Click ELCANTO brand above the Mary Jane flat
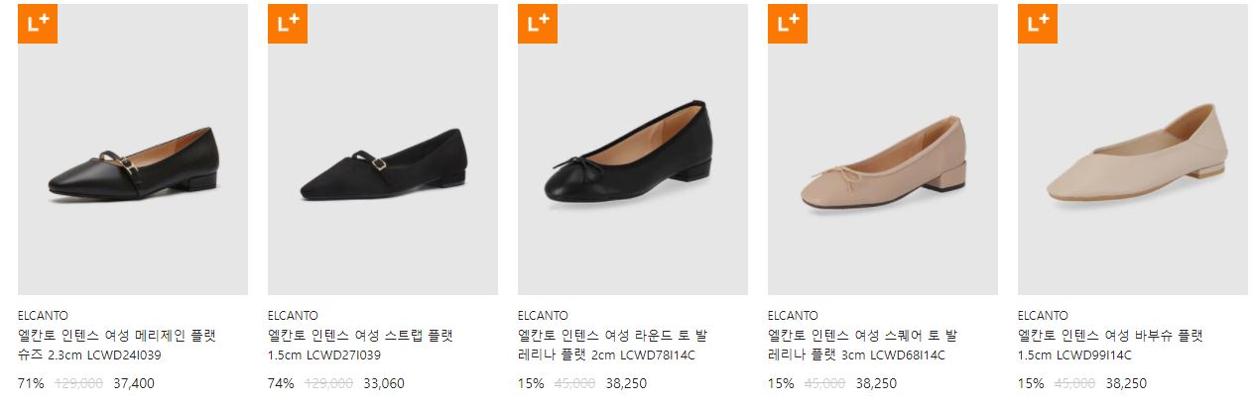The height and width of the screenshot is (405, 1254). [x=43, y=316]
